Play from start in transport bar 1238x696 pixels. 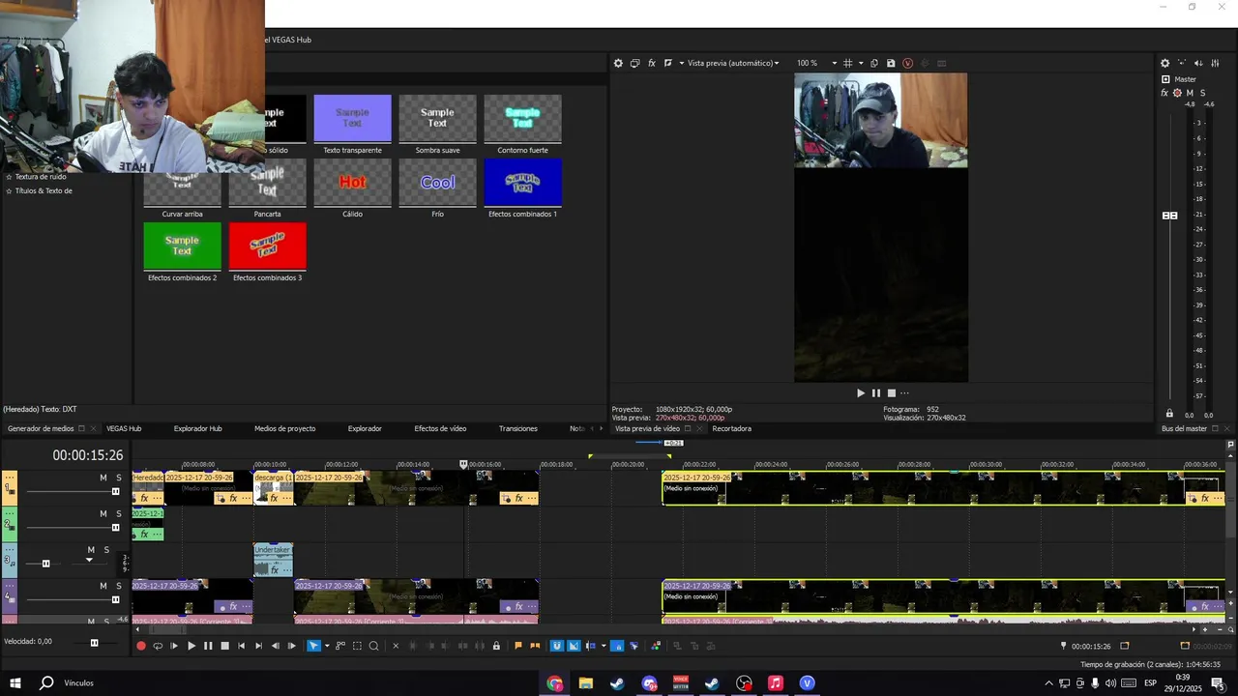point(174,646)
